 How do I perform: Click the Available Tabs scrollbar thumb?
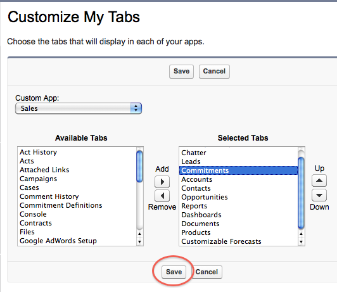140,167
